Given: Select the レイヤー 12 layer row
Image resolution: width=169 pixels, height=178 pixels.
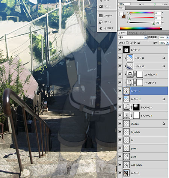Looking at the screenshot, I should pyautogui.click(x=143, y=99).
